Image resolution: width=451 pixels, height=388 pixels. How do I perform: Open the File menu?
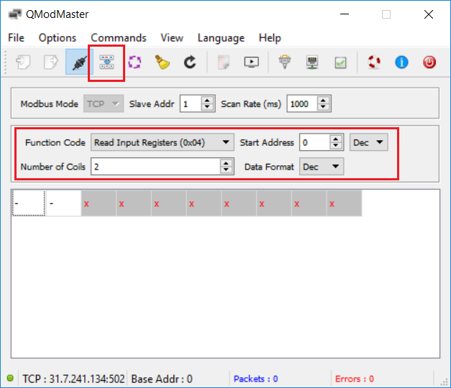tap(16, 37)
